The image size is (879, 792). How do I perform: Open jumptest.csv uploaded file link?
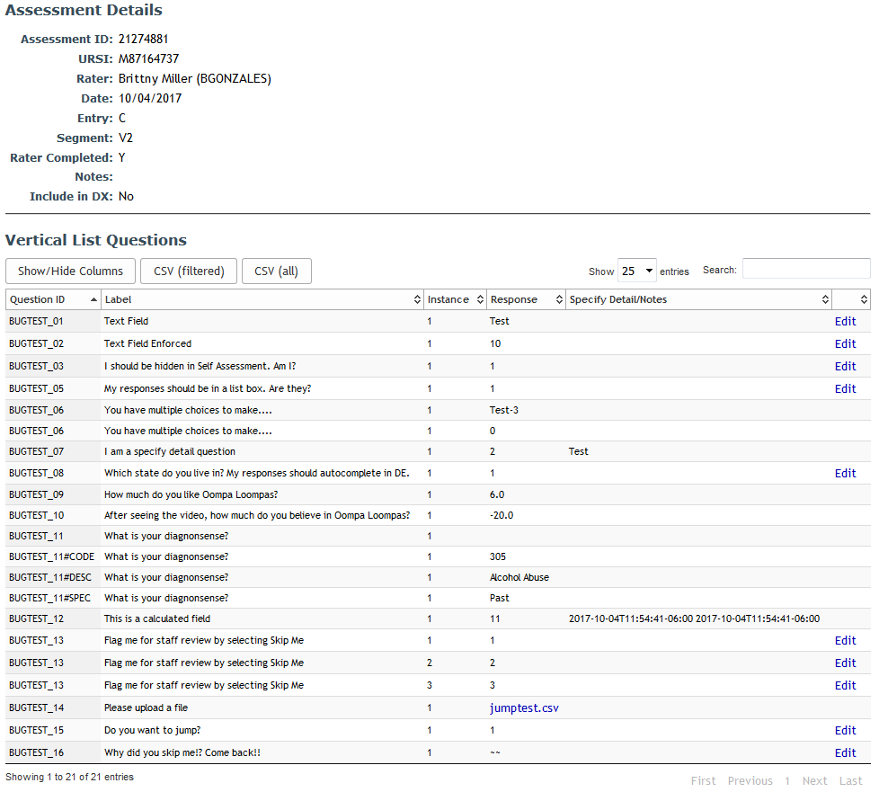coord(524,708)
